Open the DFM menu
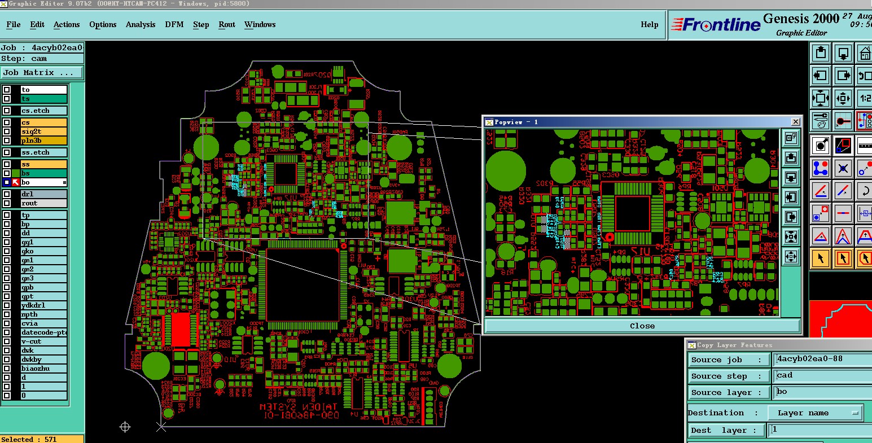The width and height of the screenshot is (872, 443). (x=174, y=24)
